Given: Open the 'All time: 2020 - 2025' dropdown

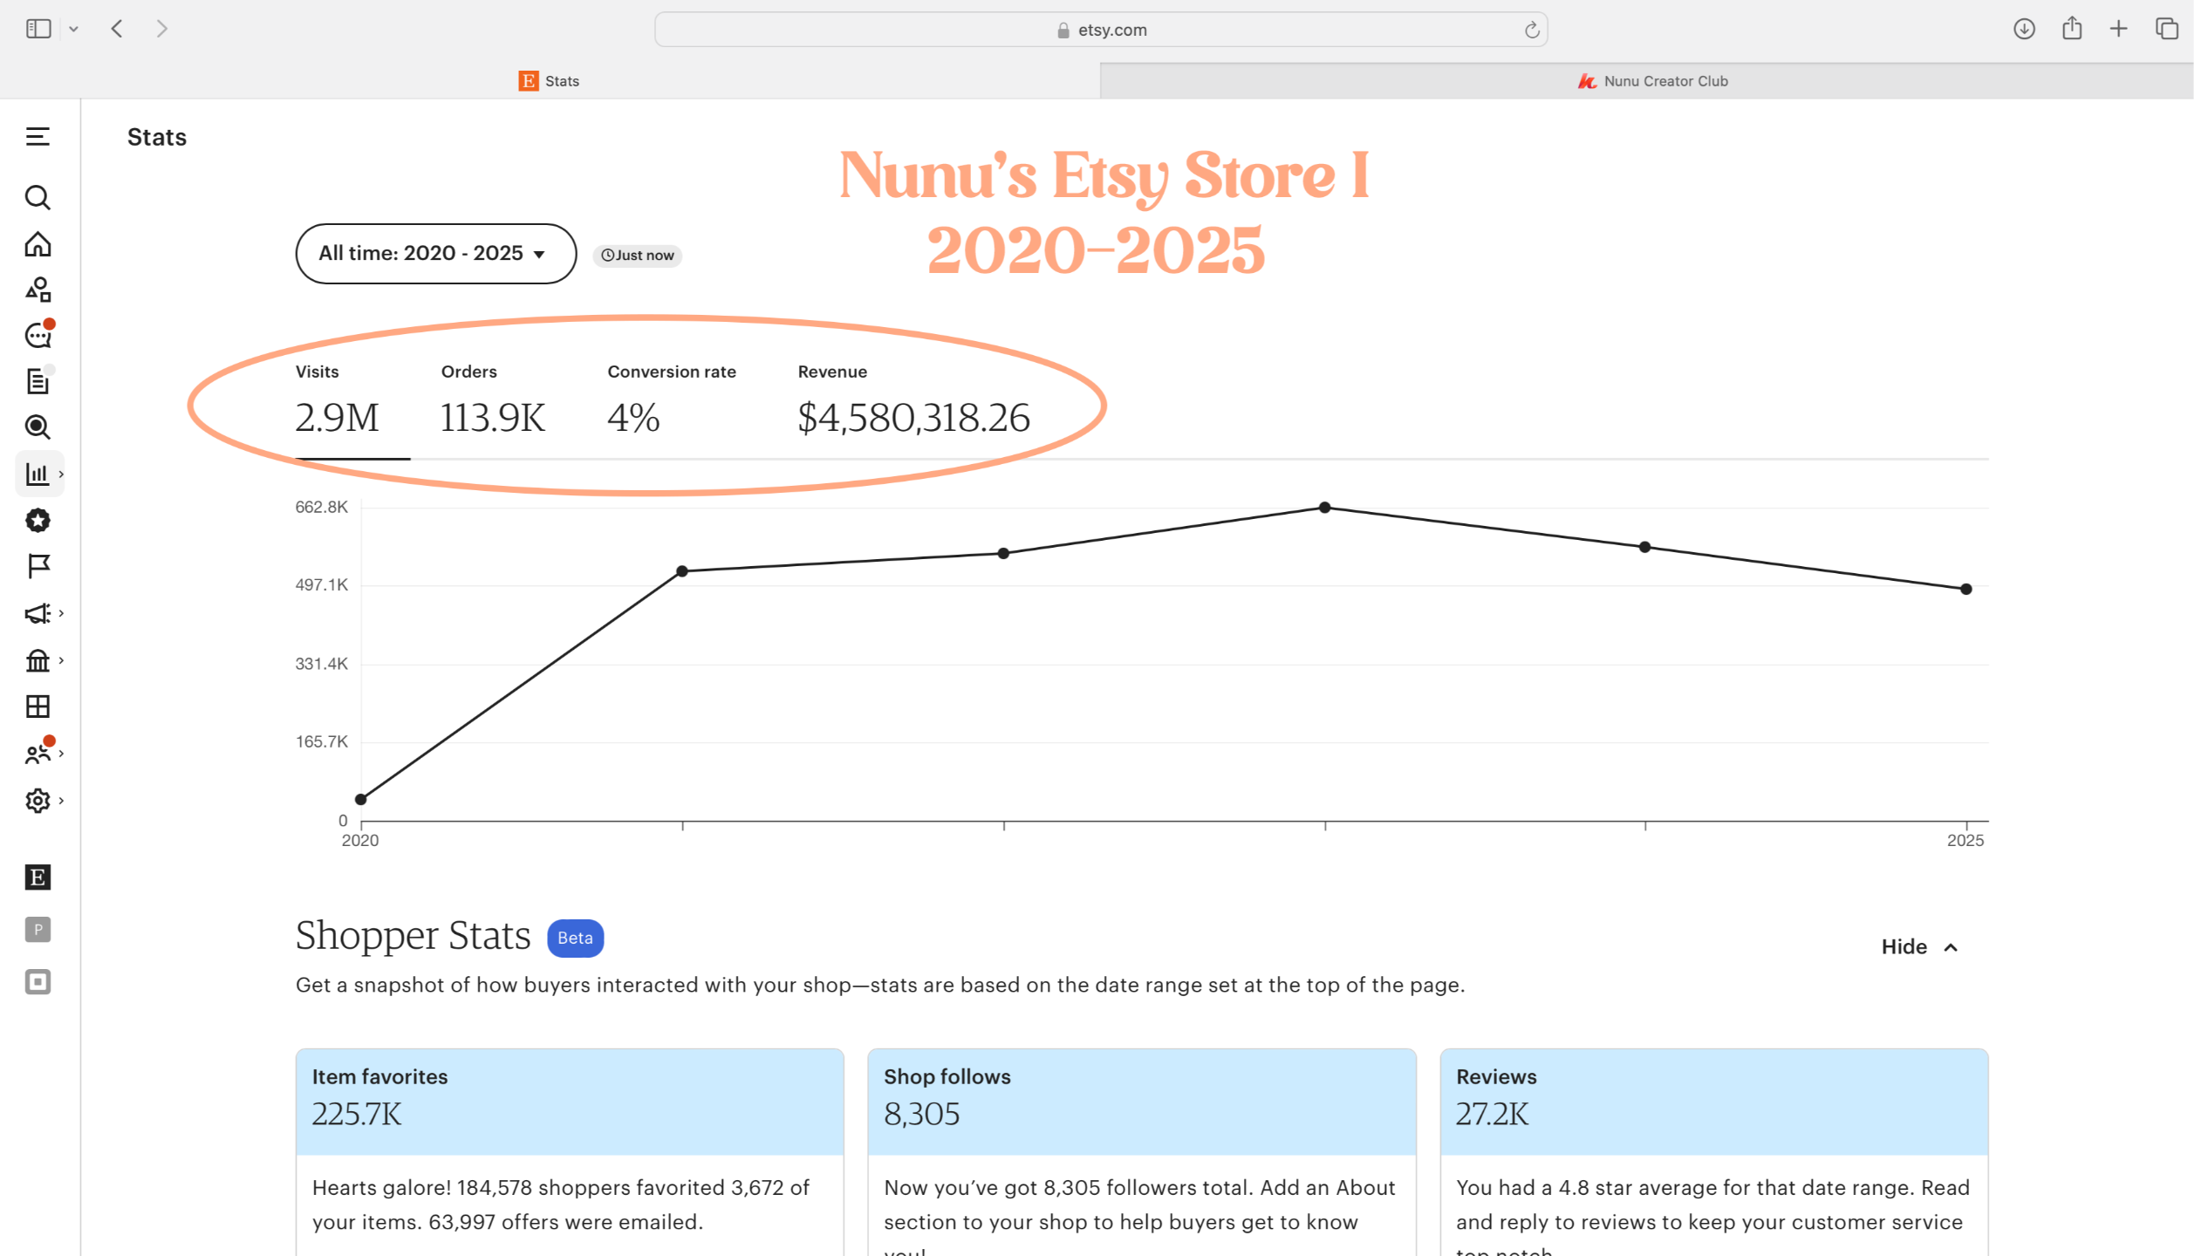Looking at the screenshot, I should point(435,254).
